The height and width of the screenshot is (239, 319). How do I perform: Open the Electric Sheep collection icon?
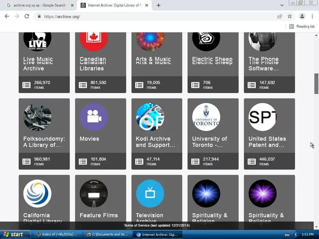point(206,42)
